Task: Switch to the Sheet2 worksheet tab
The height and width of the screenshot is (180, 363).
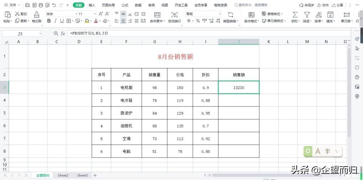Action: 63,175
